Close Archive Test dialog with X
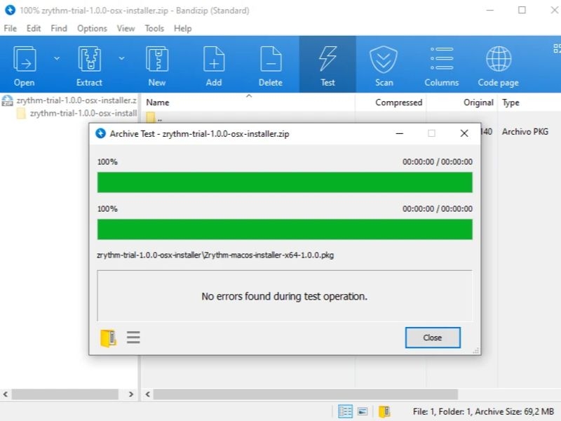The height and width of the screenshot is (421, 561). (x=464, y=133)
